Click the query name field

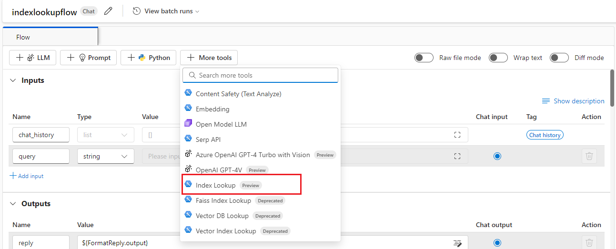41,156
